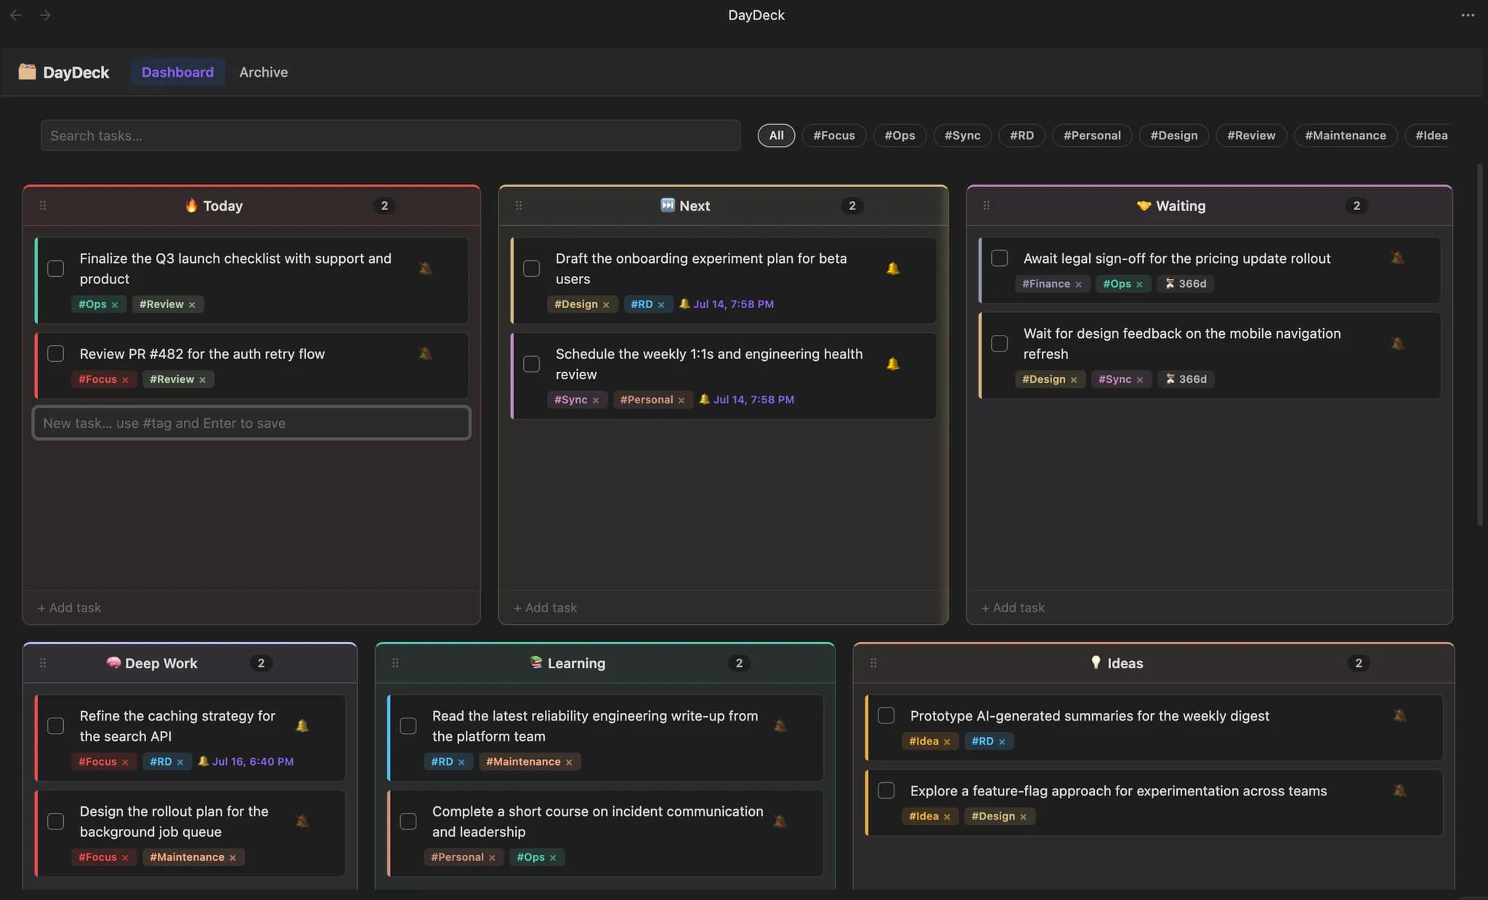1488x900 pixels.
Task: Toggle reminder bell on Wait for design feedback task
Action: coord(1397,344)
